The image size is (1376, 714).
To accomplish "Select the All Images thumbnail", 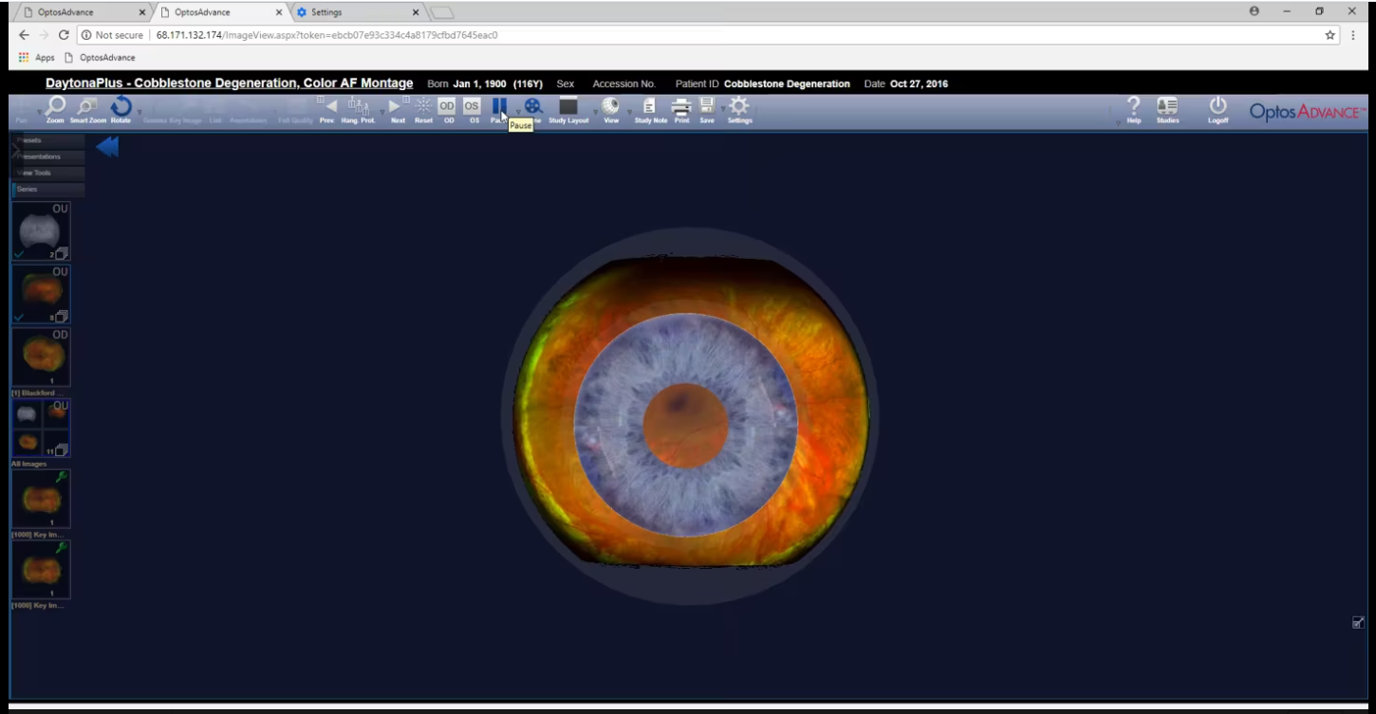I will tap(40, 429).
